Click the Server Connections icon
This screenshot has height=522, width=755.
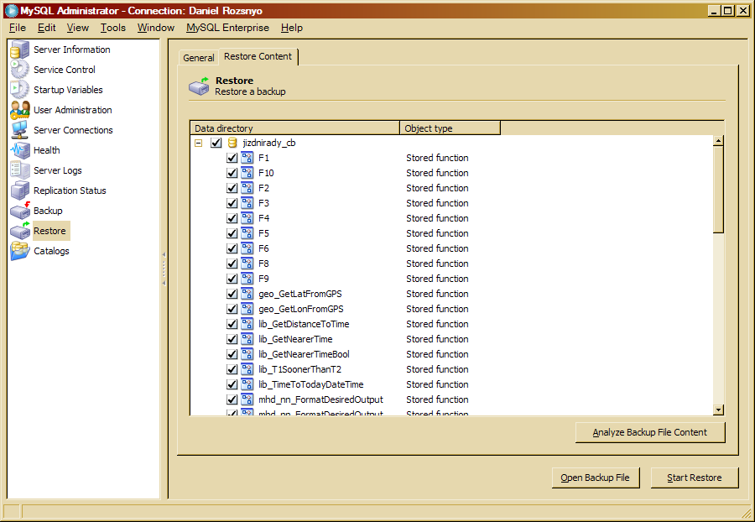(20, 130)
